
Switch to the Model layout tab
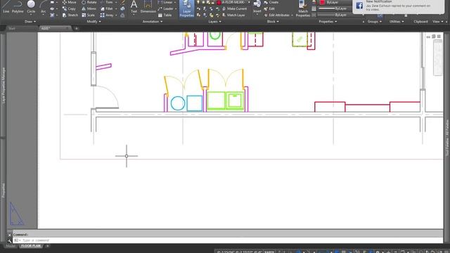(11, 246)
